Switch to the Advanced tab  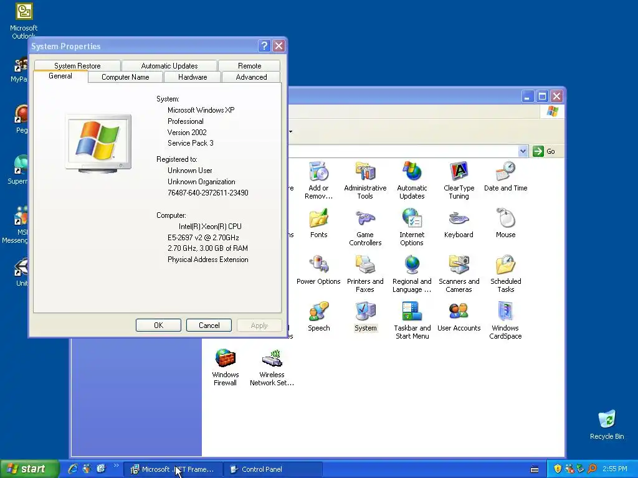[252, 77]
